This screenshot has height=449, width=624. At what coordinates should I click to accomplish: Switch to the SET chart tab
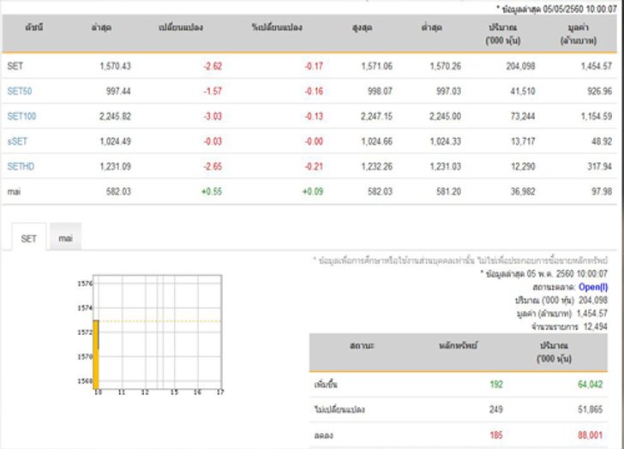(x=28, y=238)
